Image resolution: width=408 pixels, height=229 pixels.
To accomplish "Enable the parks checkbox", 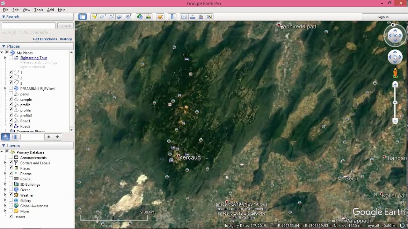I will 11,94.
